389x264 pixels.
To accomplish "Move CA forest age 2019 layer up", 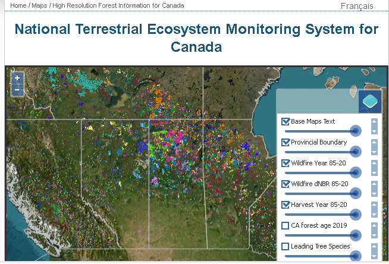I will [374, 226].
